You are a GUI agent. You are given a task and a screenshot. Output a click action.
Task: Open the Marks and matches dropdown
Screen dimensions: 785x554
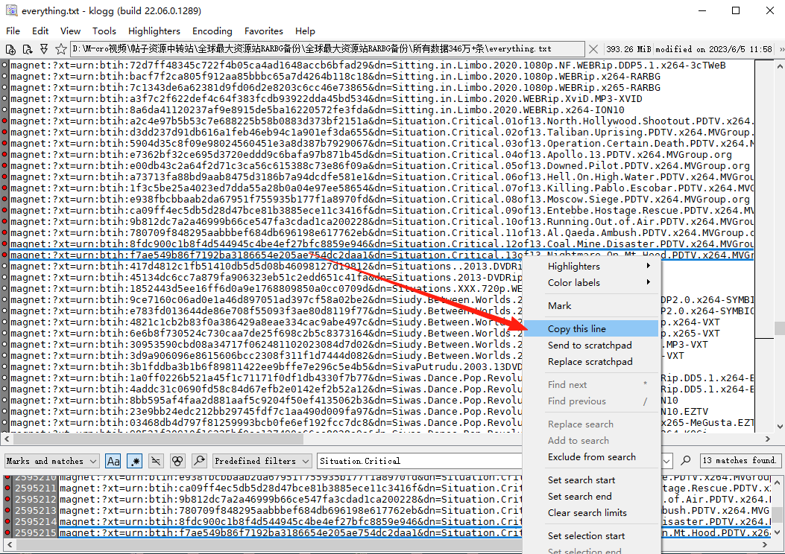(x=52, y=461)
